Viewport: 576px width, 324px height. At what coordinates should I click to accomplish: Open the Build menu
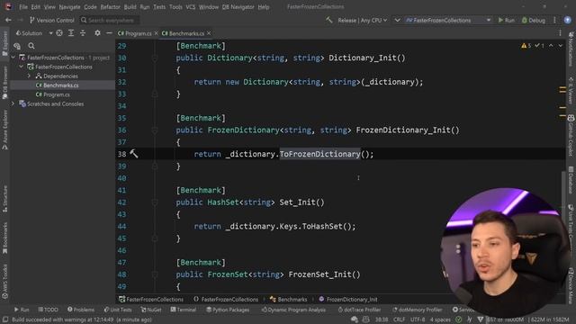[130, 7]
